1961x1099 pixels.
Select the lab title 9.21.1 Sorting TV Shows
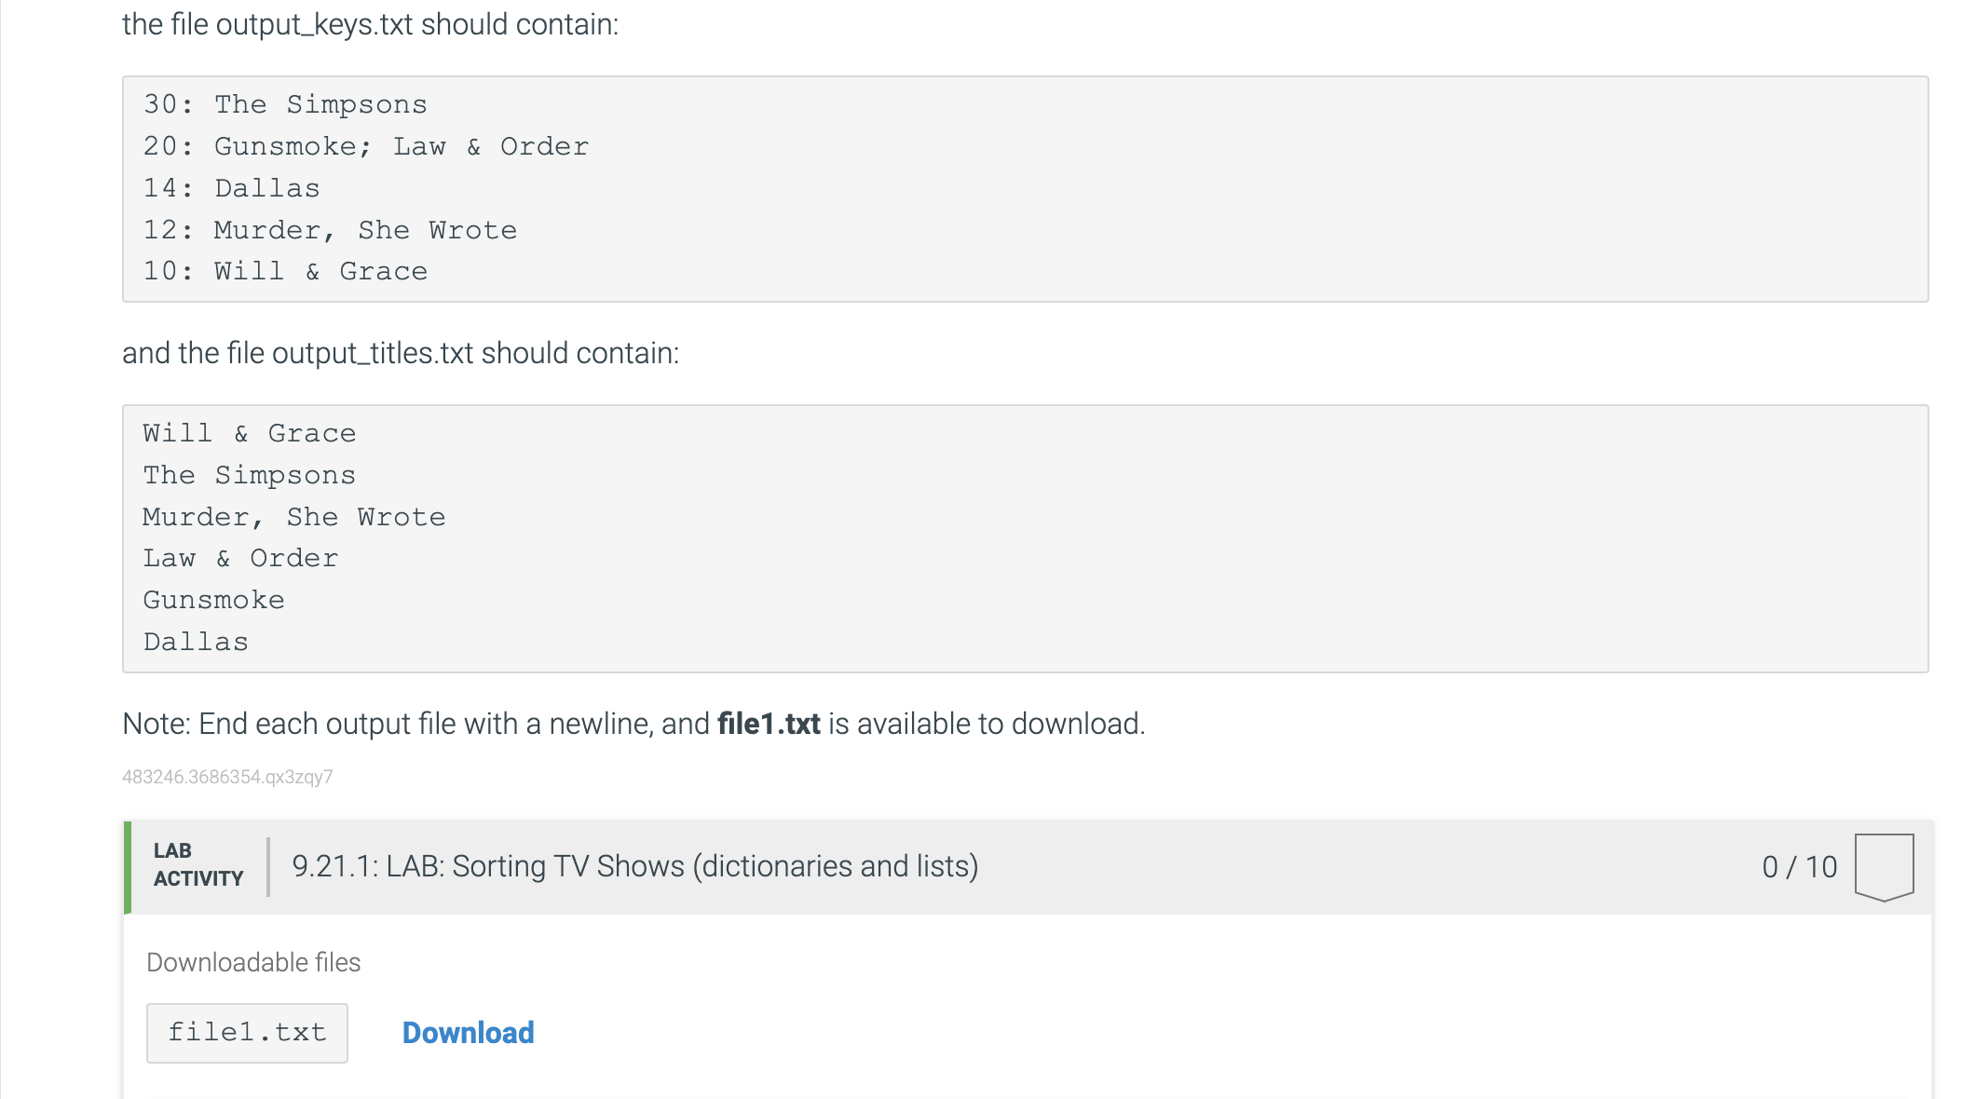633,865
